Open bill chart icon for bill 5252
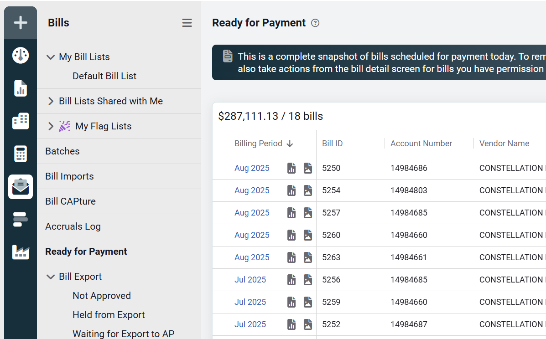Image resolution: width=546 pixels, height=339 pixels. coord(291,324)
